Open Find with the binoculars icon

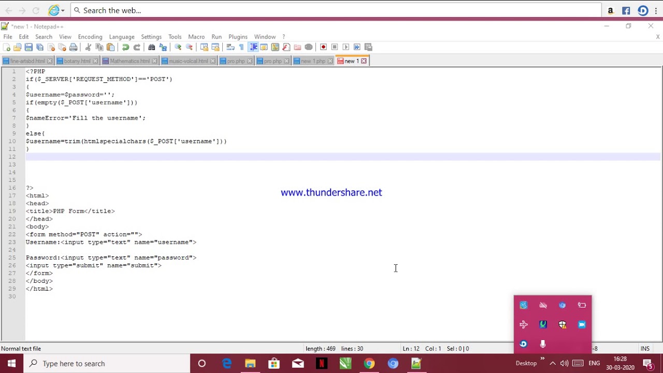tap(152, 47)
